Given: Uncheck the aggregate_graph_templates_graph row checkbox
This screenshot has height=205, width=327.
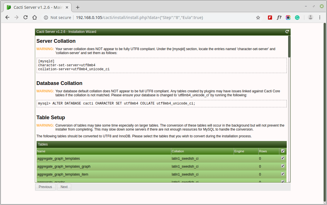Looking at the screenshot, I should (282, 166).
